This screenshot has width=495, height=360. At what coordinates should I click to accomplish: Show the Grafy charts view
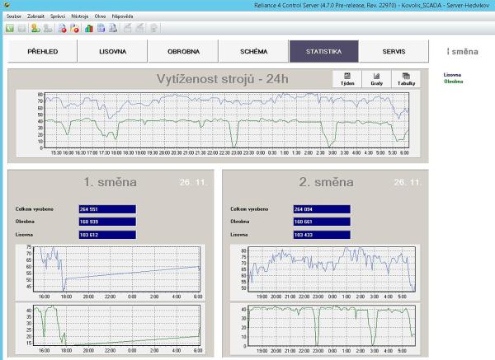(x=377, y=79)
